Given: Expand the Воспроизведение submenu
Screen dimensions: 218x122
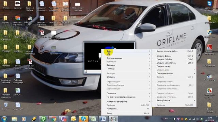Looking at the screenshot, I should [127, 58].
